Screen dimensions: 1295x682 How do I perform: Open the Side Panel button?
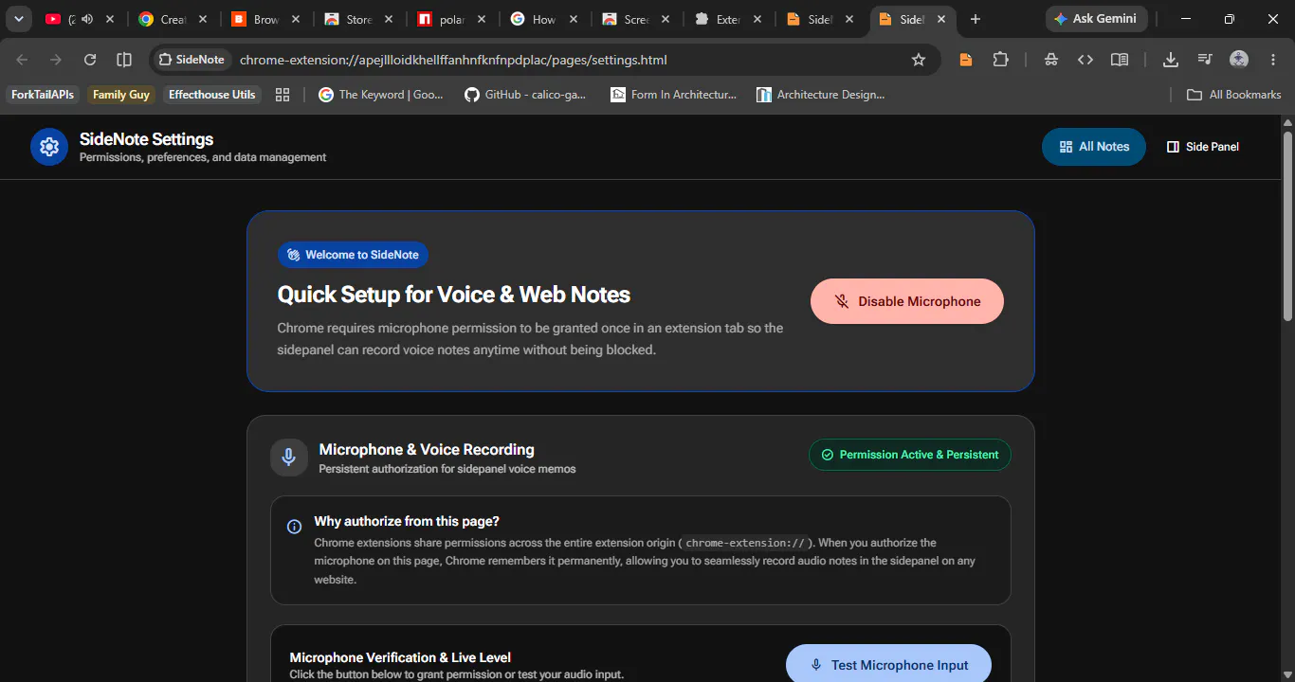tap(1203, 147)
